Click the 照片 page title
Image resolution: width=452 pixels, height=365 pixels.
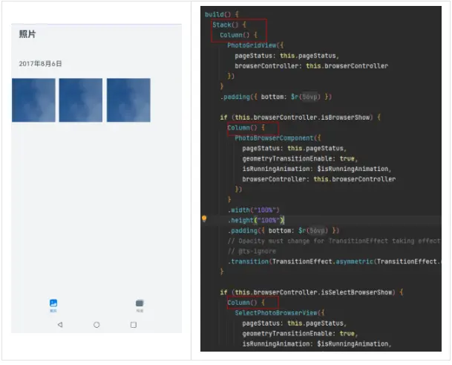27,34
